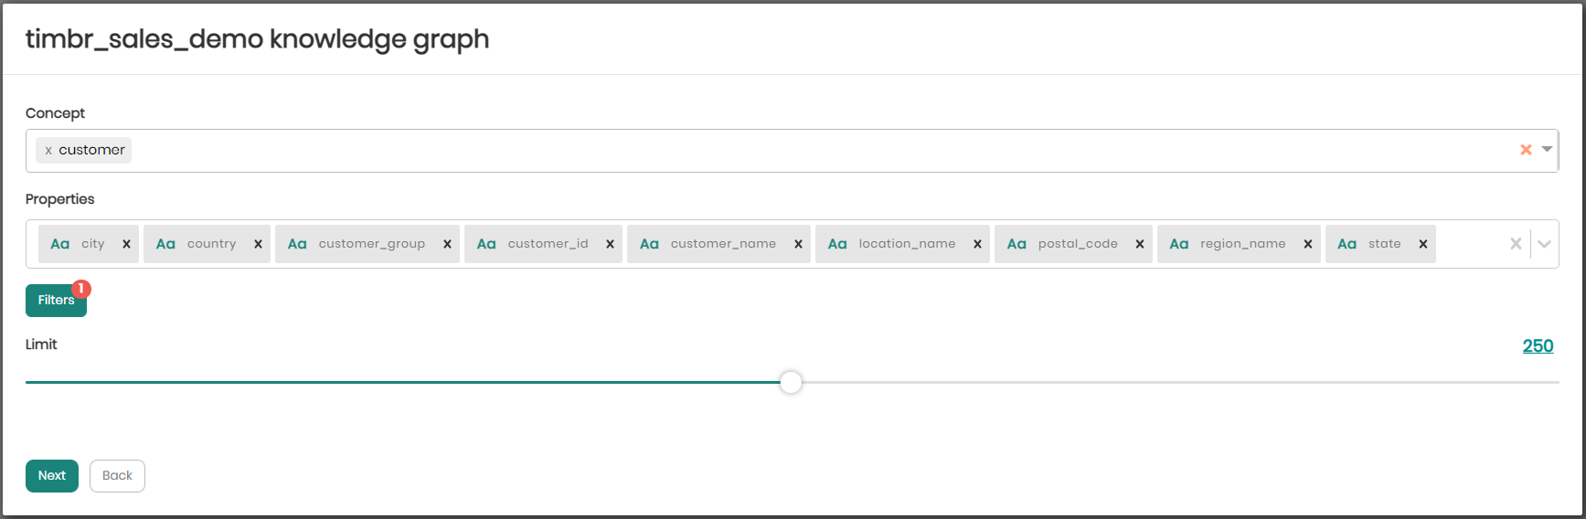Click the Aa type icon for location_name
This screenshot has height=519, width=1586.
click(837, 244)
